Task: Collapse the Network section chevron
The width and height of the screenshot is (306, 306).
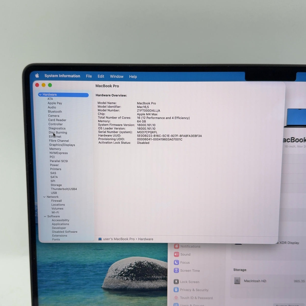Action: tap(44, 197)
